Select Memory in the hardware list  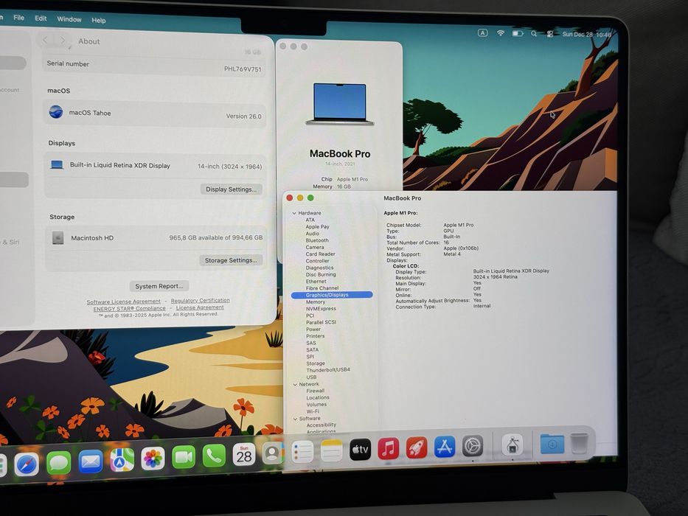click(x=316, y=302)
